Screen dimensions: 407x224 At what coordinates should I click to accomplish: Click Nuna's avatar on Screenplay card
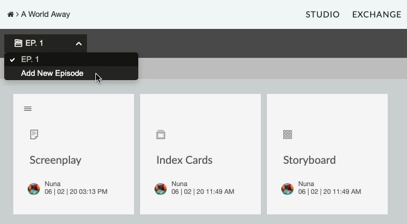[34, 189]
